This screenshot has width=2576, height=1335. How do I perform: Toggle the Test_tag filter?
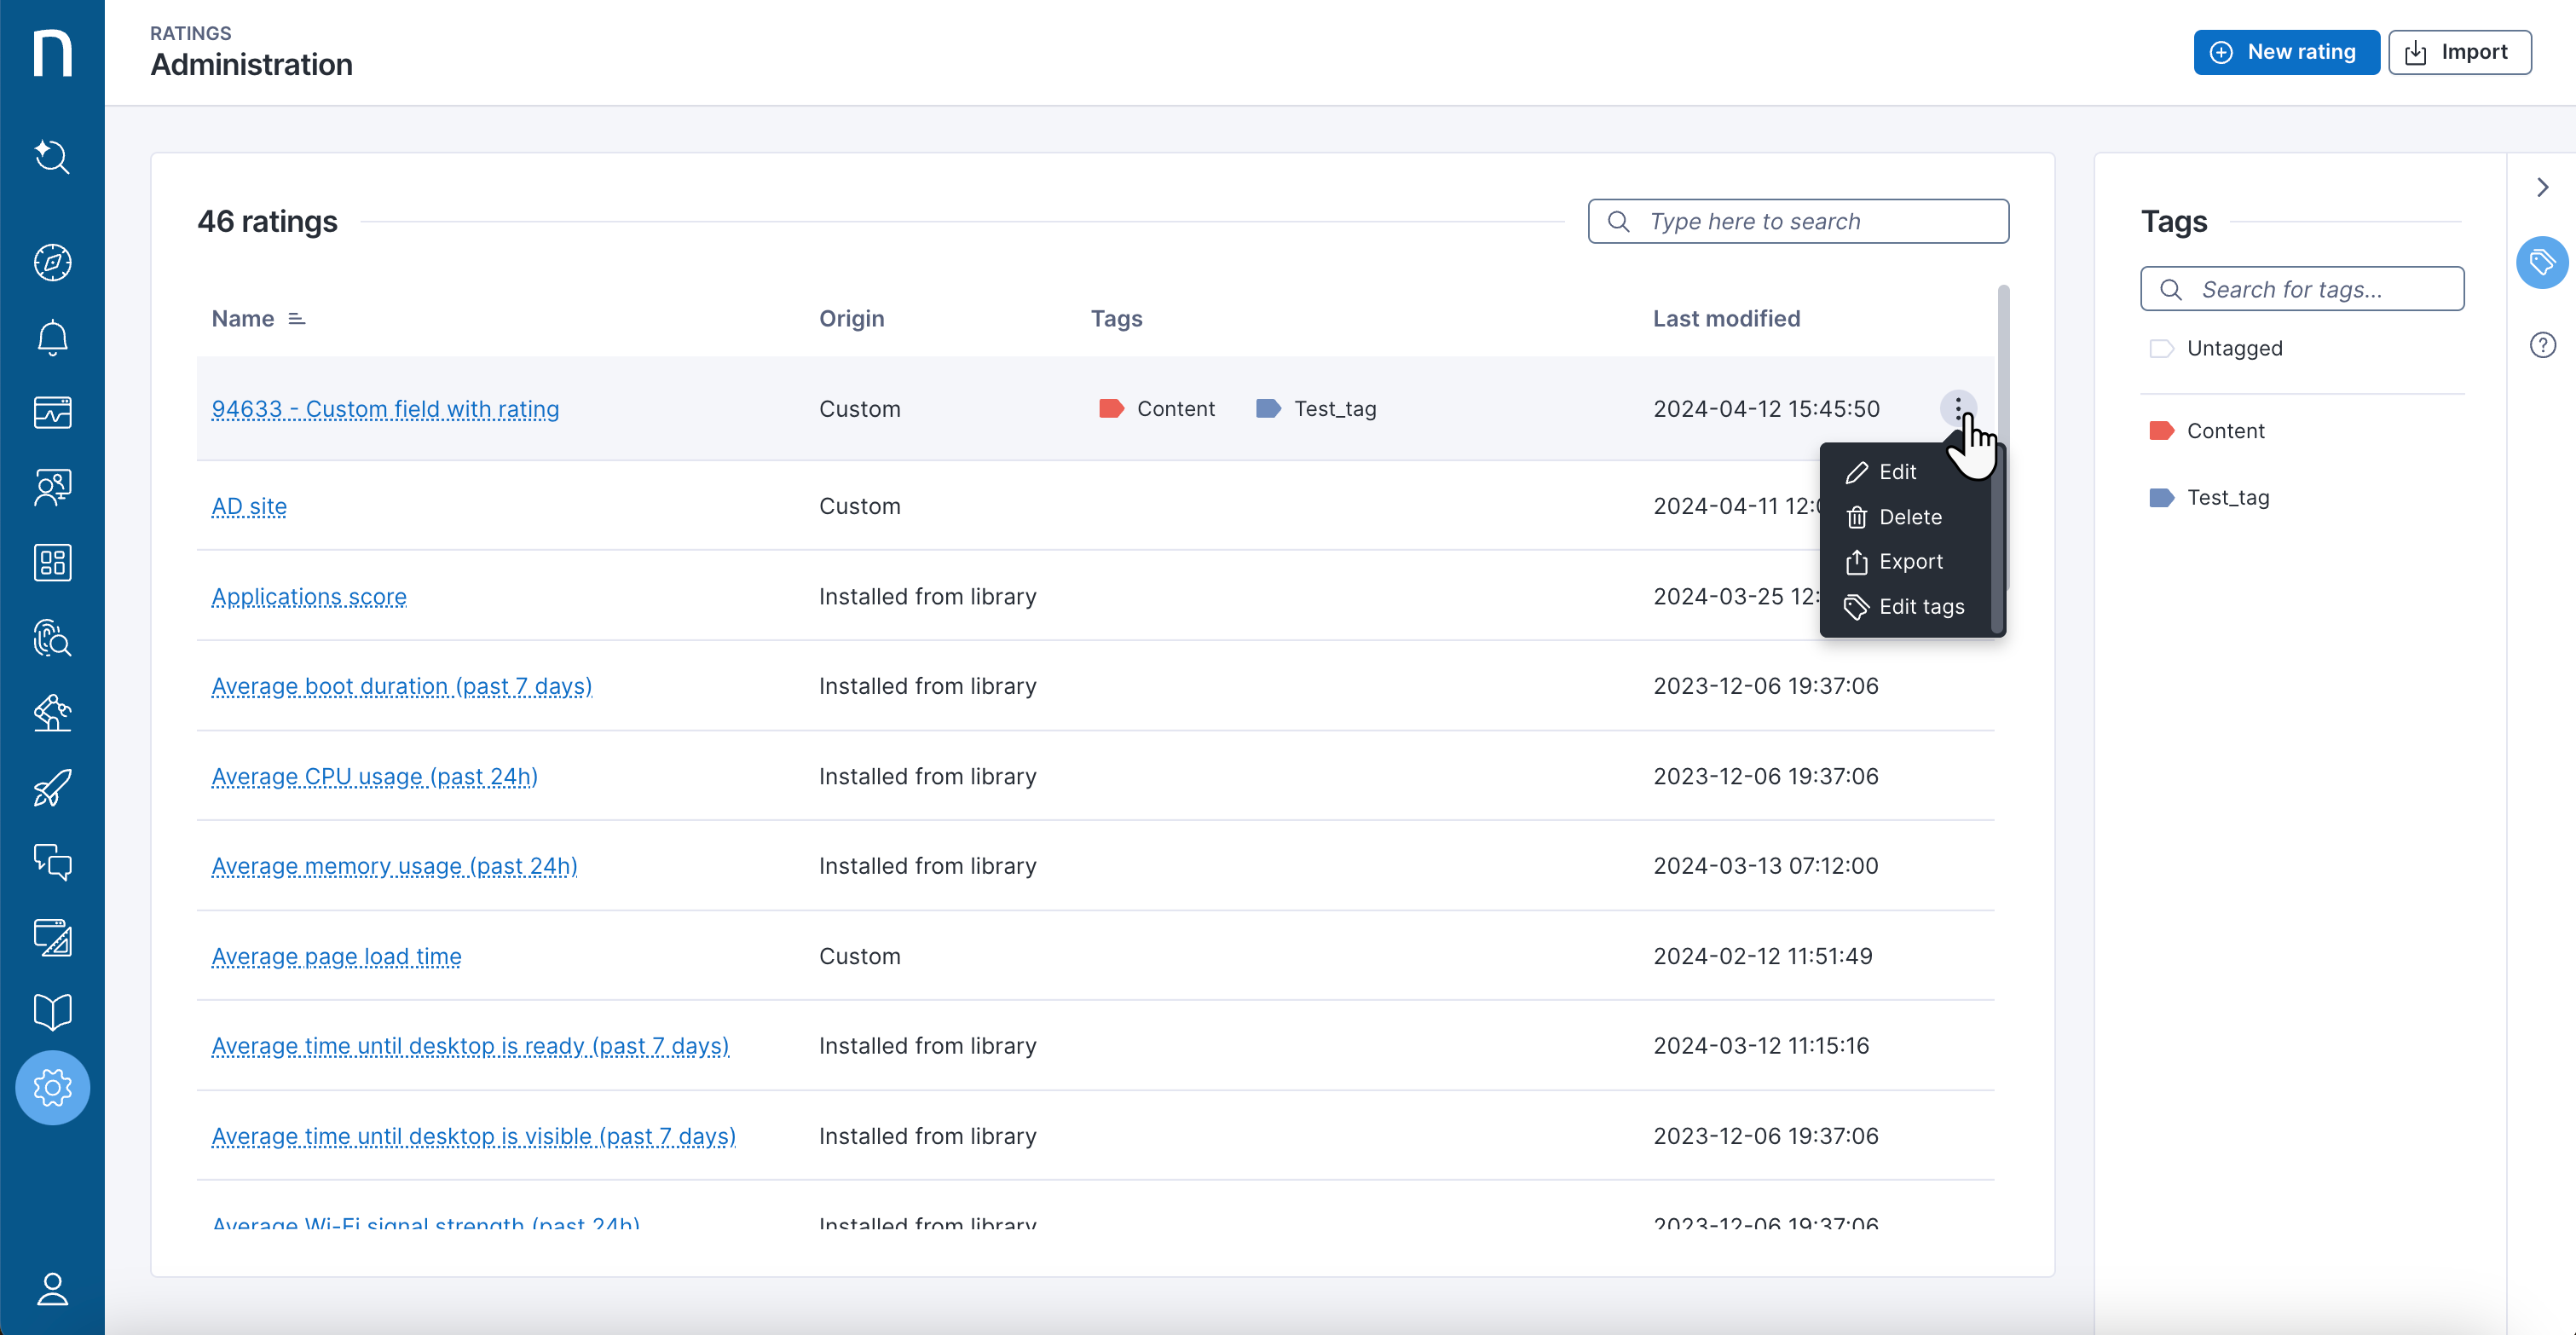pyautogui.click(x=2229, y=497)
